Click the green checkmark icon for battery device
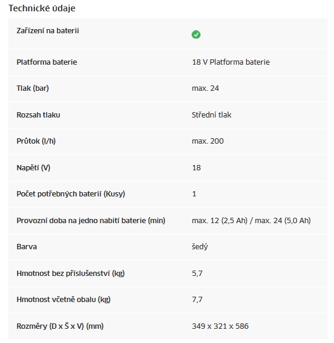 196,34
